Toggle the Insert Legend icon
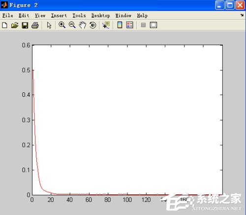The width and height of the screenshot is (246, 215). pyautogui.click(x=129, y=25)
